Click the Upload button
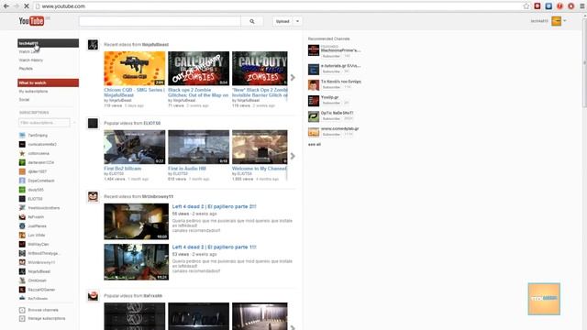 click(282, 21)
